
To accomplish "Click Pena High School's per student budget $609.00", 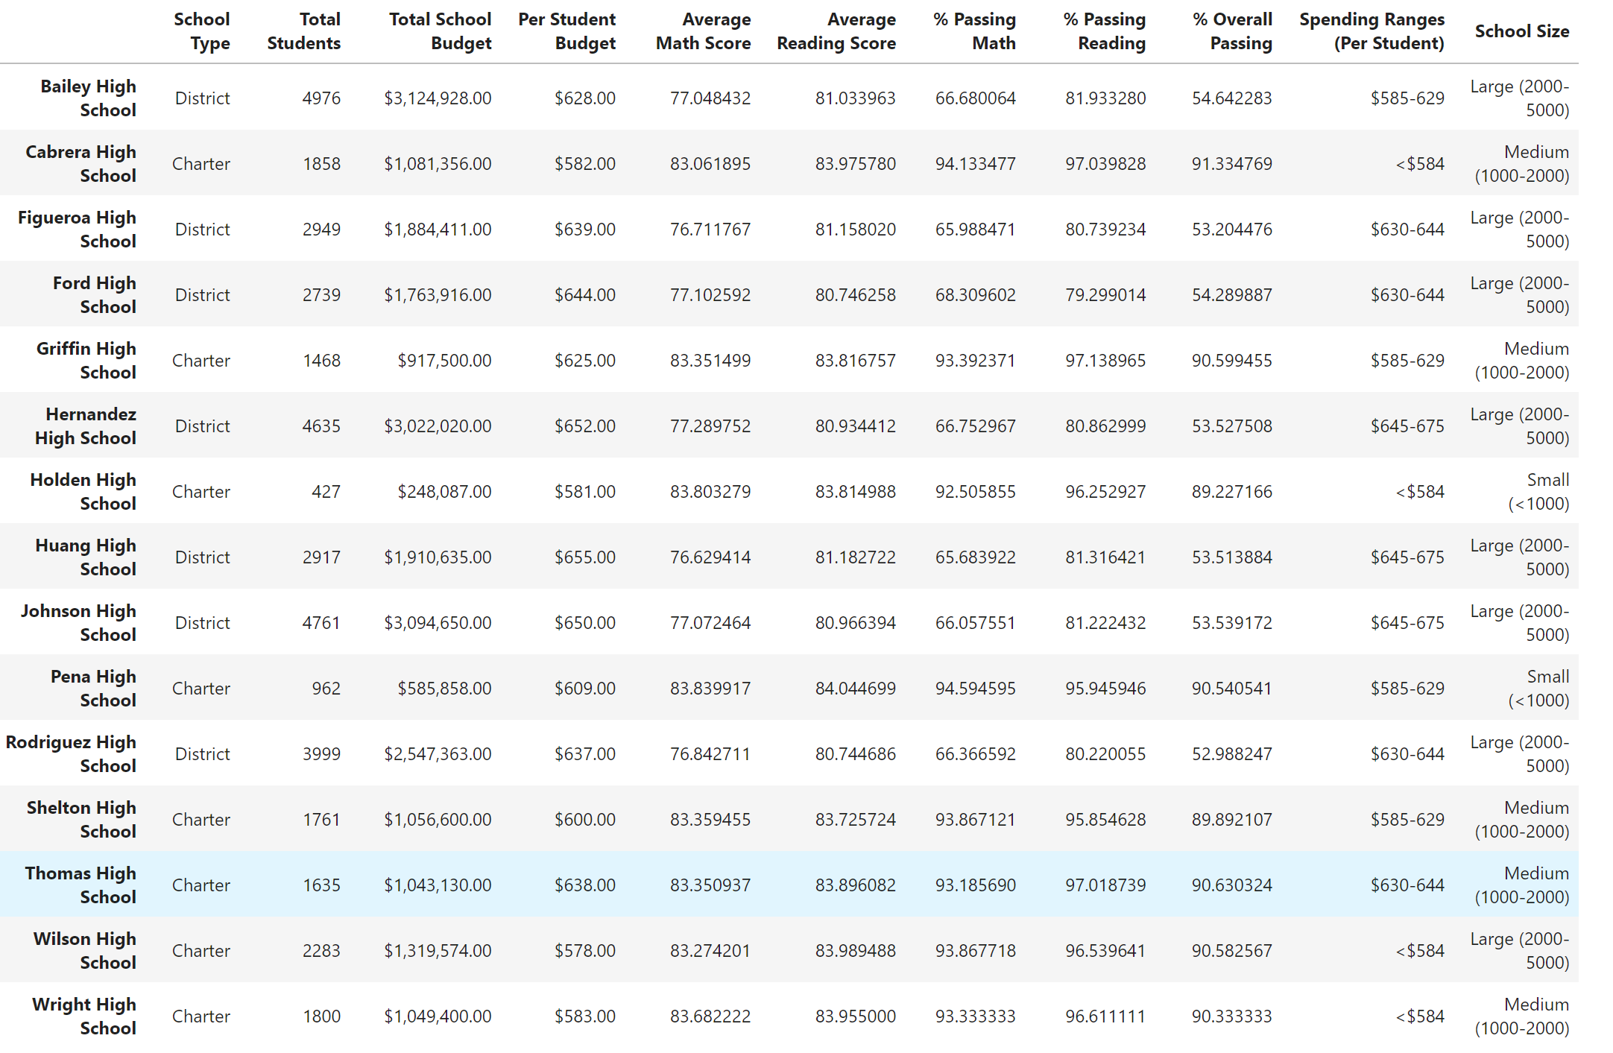I will point(584,689).
